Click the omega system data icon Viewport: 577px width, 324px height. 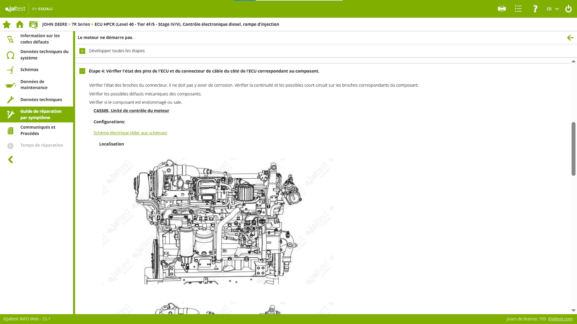pos(10,55)
